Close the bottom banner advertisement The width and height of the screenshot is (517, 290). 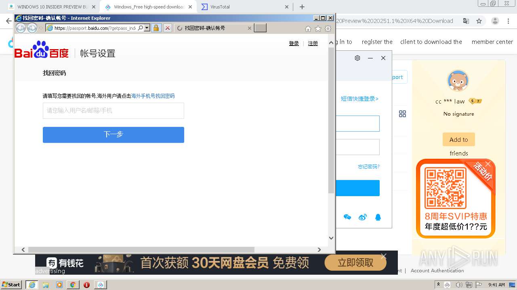(x=383, y=256)
